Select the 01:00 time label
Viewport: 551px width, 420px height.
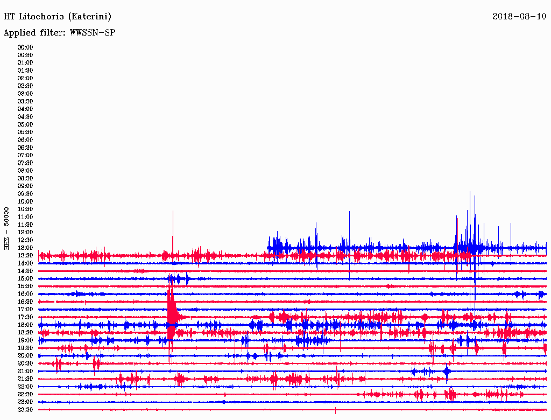(x=25, y=63)
